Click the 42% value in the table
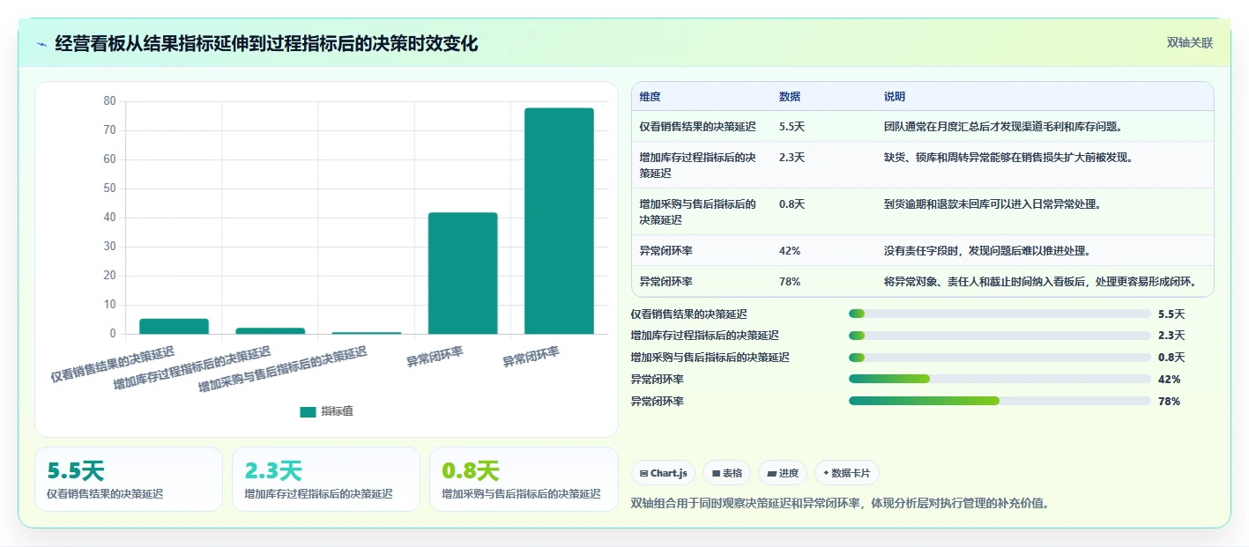Image resolution: width=1249 pixels, height=547 pixels. 790,251
